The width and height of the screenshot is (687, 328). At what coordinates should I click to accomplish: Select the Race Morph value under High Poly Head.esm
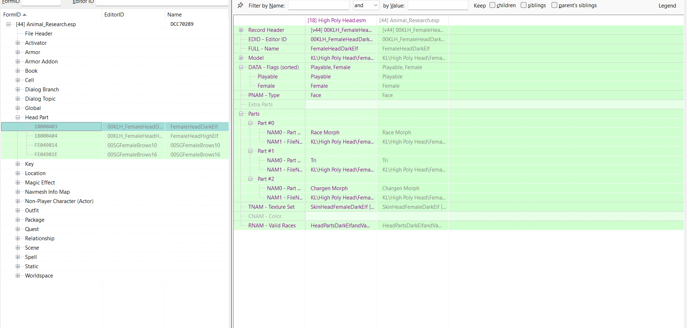pos(325,132)
